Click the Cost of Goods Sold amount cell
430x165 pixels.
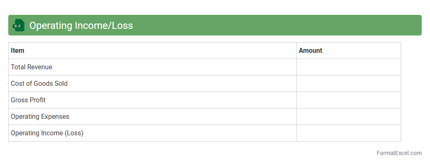pyautogui.click(x=349, y=83)
